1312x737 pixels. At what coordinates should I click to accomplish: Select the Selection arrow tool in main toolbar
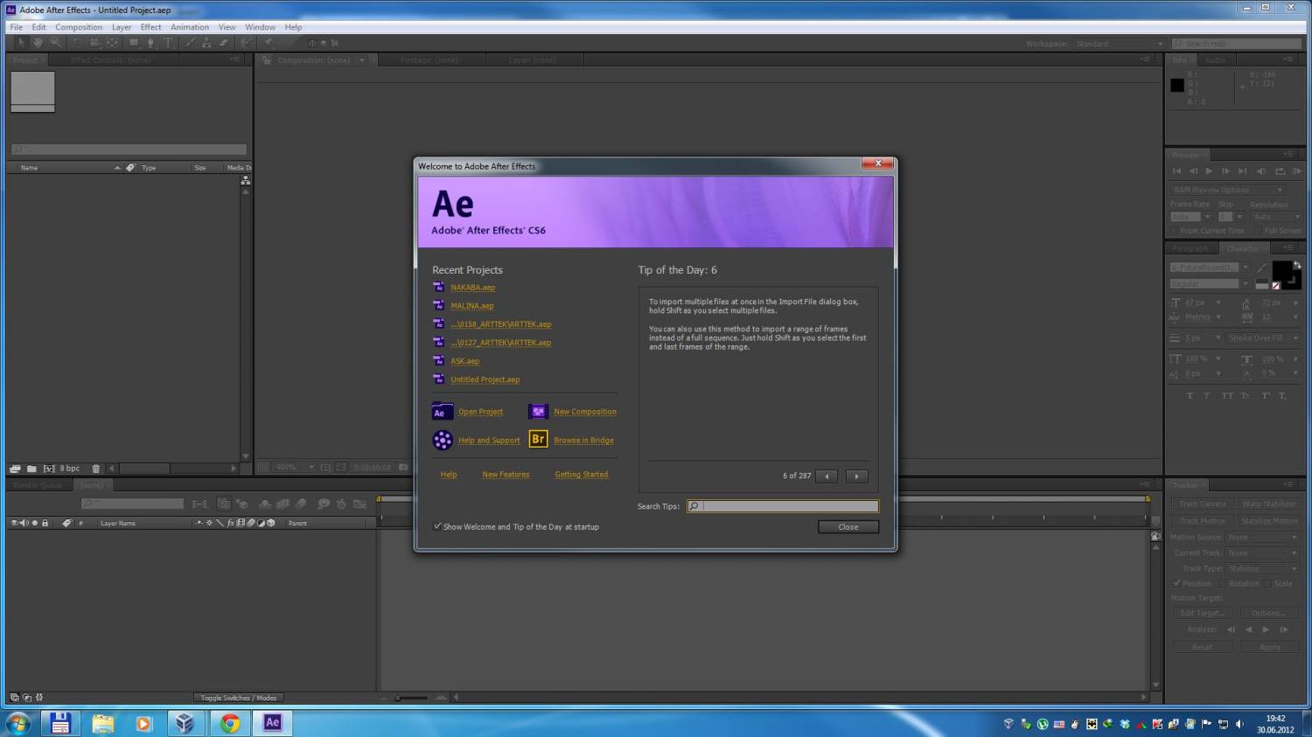(x=22, y=42)
